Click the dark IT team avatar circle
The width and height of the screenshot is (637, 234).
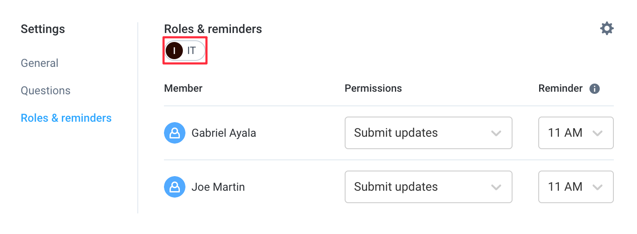(174, 51)
